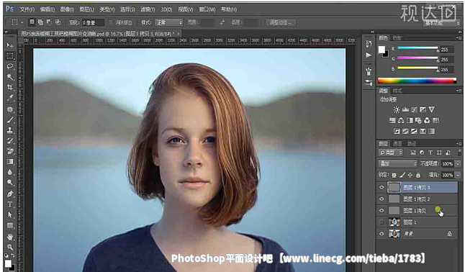Open the Layers panel flyout menu
This screenshot has height=272, width=465.
pyautogui.click(x=459, y=144)
